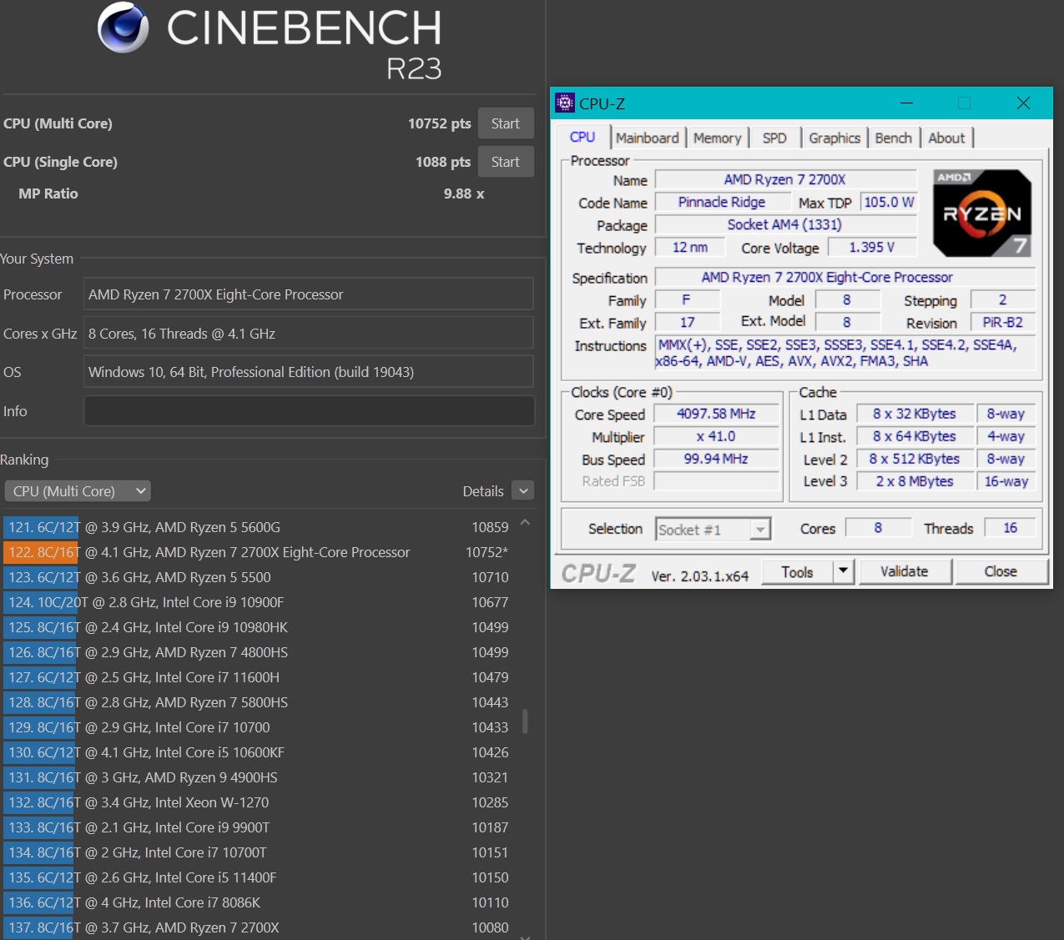Viewport: 1064px width, 940px height.
Task: Open the Details chevron in the Ranking section
Action: click(x=522, y=490)
